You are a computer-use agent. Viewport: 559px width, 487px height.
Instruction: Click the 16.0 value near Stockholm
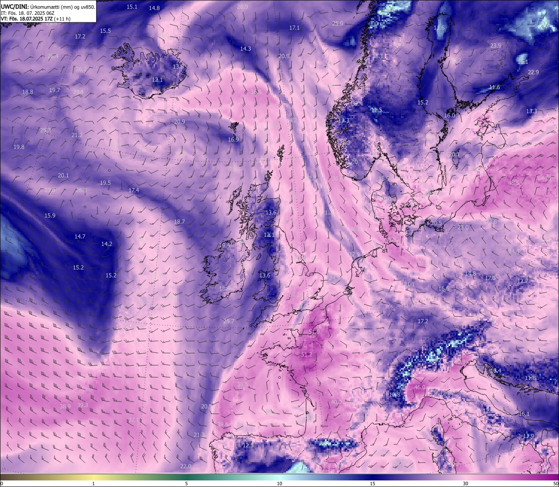(x=449, y=115)
